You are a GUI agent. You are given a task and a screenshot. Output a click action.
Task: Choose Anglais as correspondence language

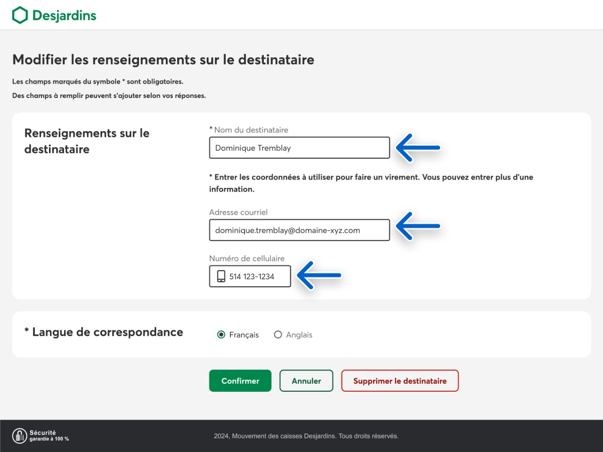[x=278, y=335]
